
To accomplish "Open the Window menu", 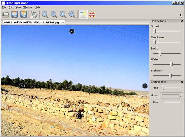I will 28,7.
